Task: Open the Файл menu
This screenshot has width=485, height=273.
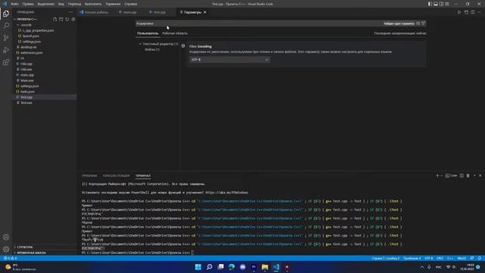Action: click(x=14, y=4)
